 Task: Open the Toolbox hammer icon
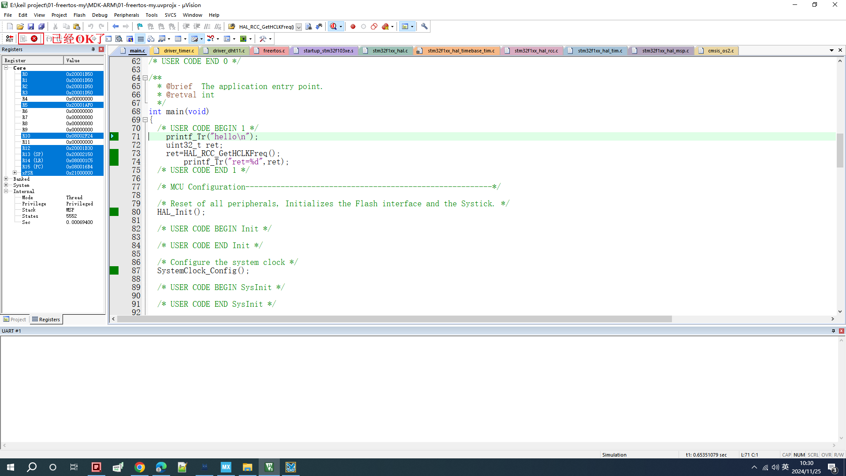263,39
